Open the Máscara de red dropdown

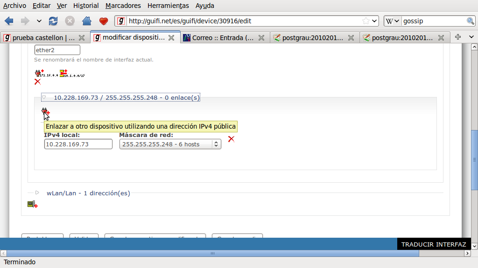(170, 144)
